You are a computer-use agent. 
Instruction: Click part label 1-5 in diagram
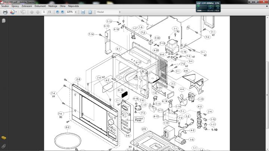click(x=192, y=140)
